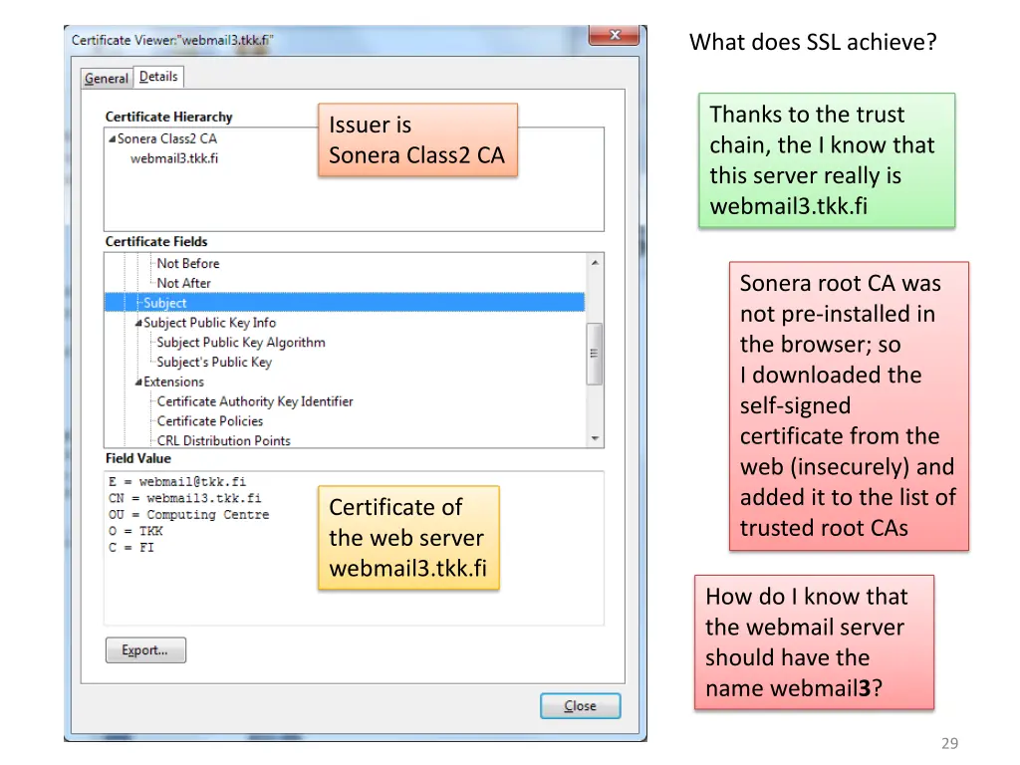Select Certificate Authority Key Identifier
This screenshot has width=1020, height=765.
click(254, 401)
